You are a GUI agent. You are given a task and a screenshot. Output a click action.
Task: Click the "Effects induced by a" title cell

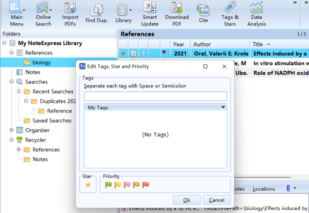280,54
